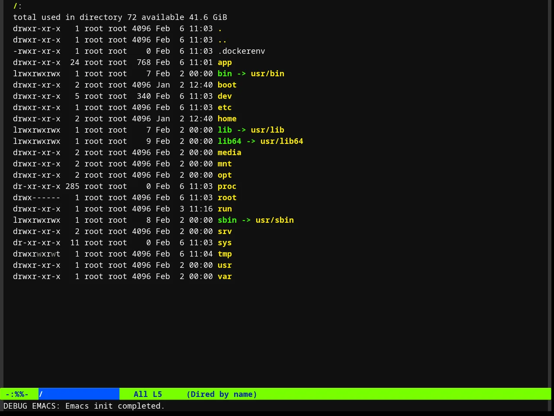This screenshot has width=554, height=416.
Task: Open the mnt directory
Action: click(x=225, y=164)
